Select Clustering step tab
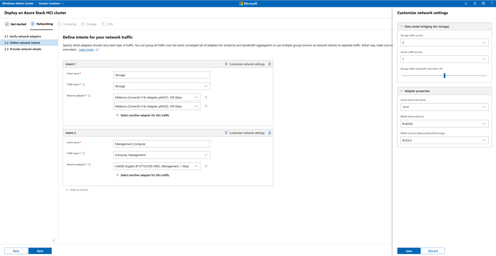The width and height of the screenshot is (496, 256). (67, 24)
